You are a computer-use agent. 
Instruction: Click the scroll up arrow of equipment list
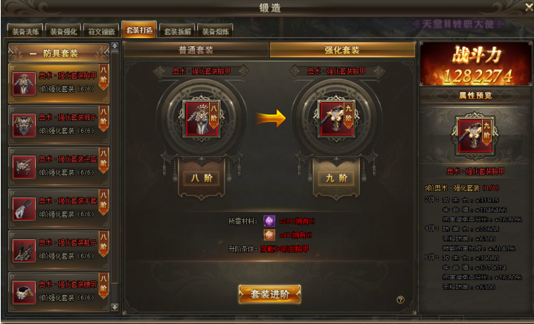pos(115,46)
